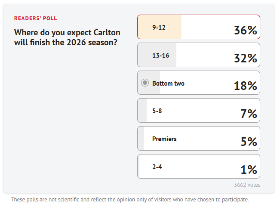Viewport: 280px width, 210px height.
Task: Choose the "13-16" poll answer label
Action: [161, 55]
